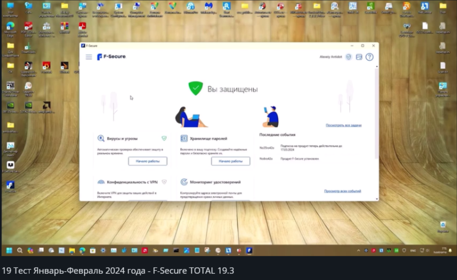457x280 pixels.
Task: Select the Этот компьютер desktop icon
Action: point(10,9)
